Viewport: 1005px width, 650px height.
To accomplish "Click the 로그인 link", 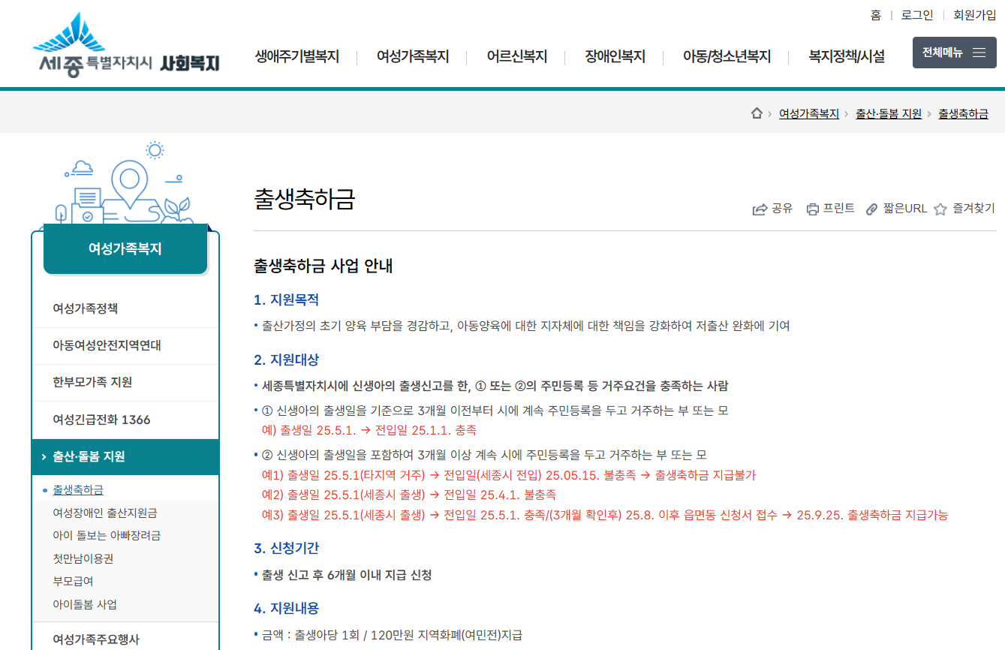I will click(x=917, y=15).
